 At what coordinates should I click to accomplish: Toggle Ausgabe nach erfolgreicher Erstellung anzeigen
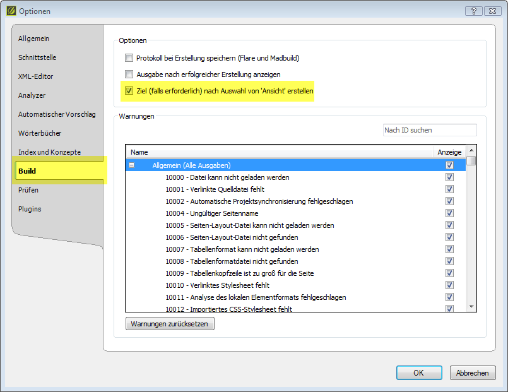(x=129, y=74)
